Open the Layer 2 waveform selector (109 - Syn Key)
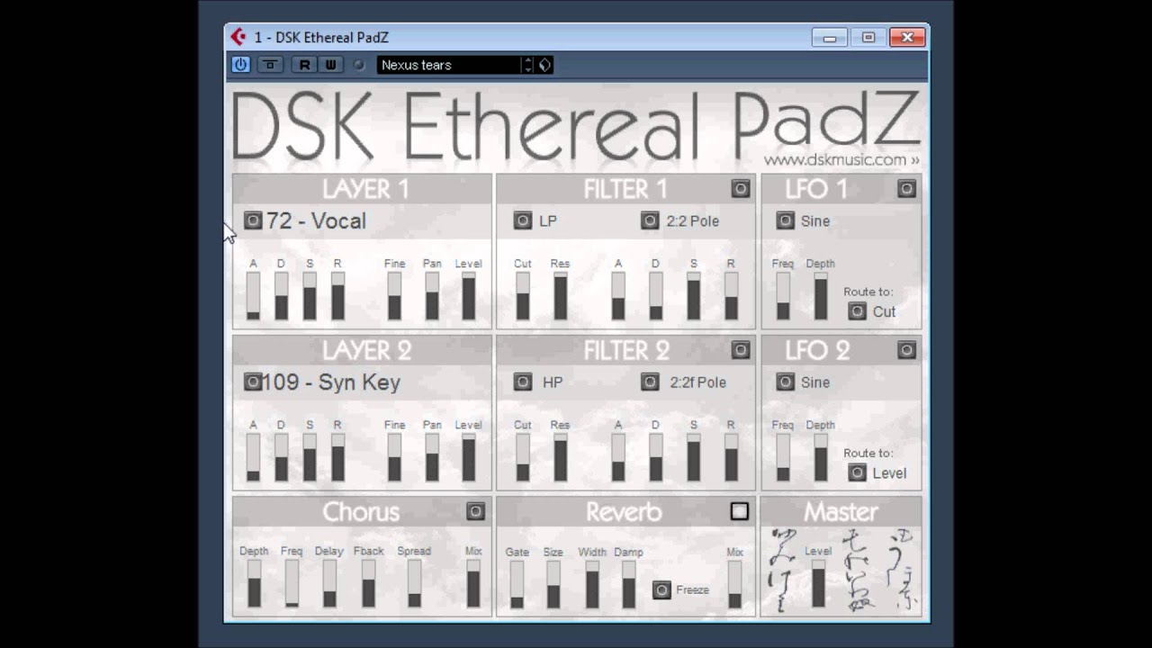The image size is (1152, 648). click(x=253, y=382)
